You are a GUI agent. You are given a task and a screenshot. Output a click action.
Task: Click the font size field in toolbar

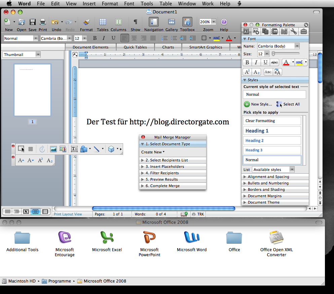pos(78,38)
